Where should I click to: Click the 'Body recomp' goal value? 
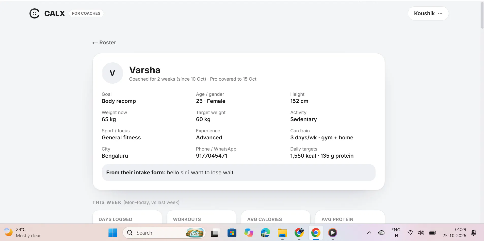pyautogui.click(x=119, y=101)
